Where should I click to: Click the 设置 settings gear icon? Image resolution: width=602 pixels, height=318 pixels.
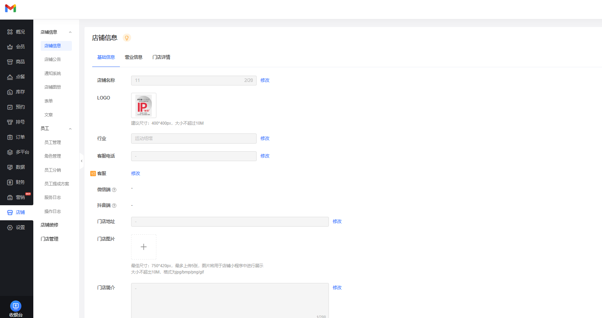coord(10,228)
